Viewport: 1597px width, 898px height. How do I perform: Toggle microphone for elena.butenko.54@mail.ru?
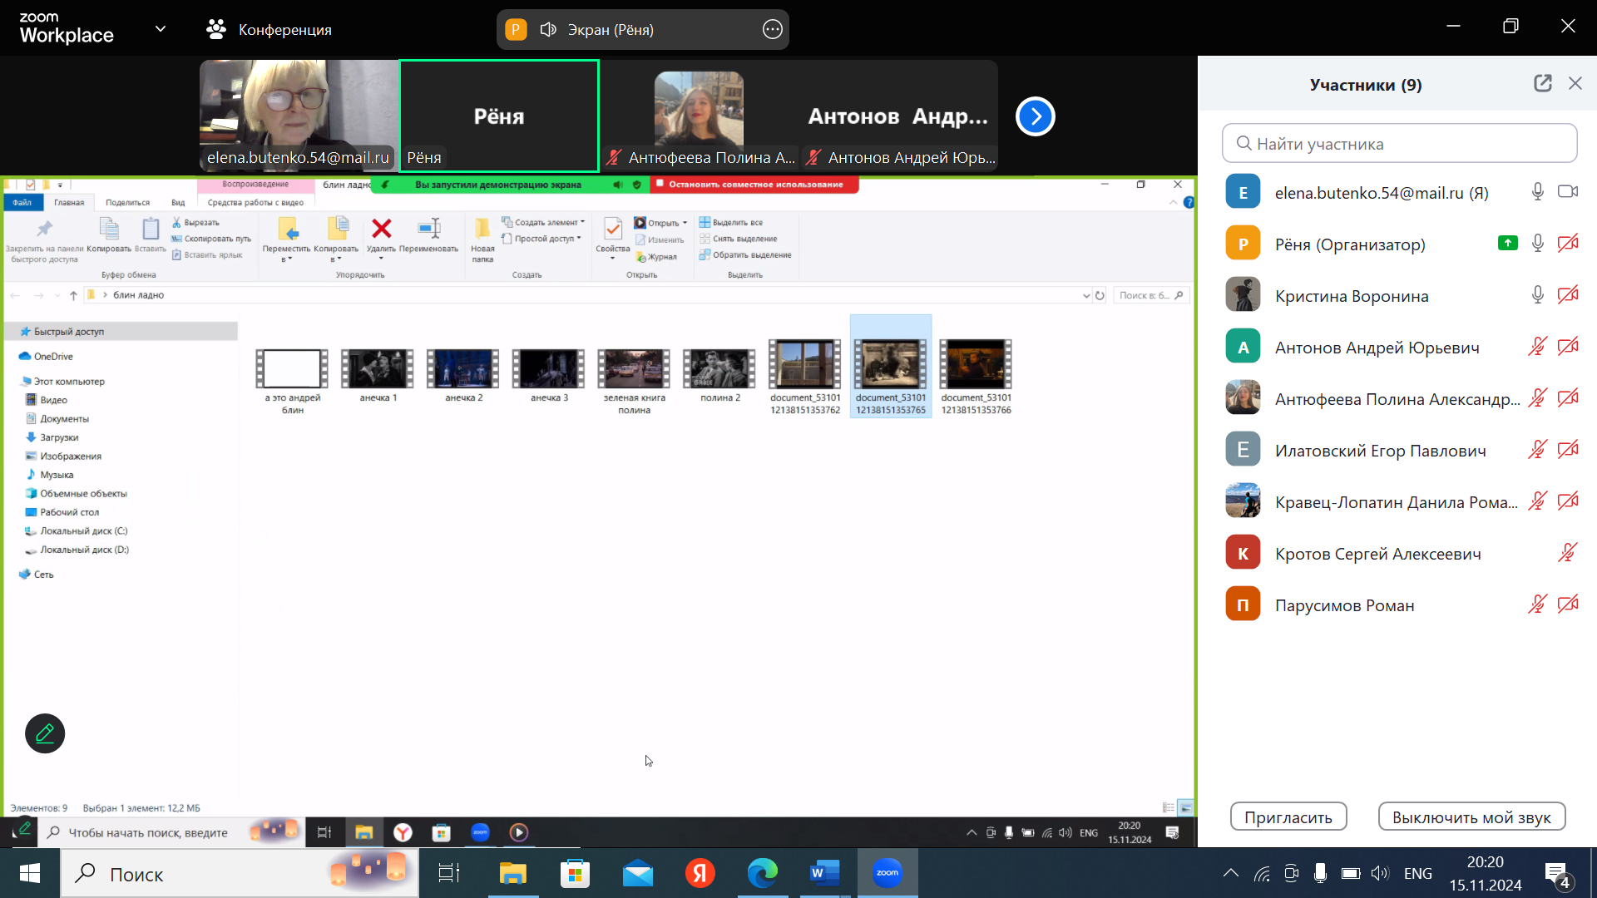(x=1538, y=192)
